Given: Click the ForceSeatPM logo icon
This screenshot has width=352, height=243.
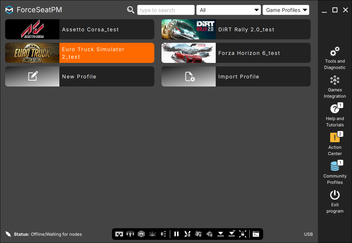Looking at the screenshot, I should coord(9,10).
